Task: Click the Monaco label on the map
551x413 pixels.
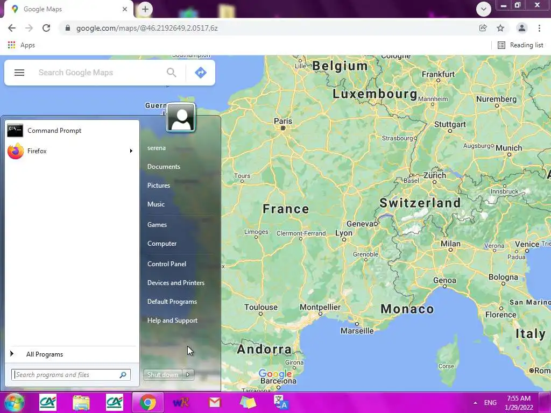Action: click(407, 309)
